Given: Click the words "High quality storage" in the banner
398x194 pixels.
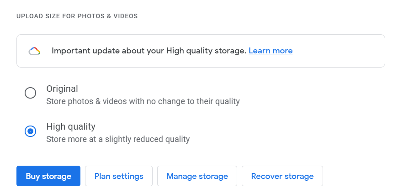Looking at the screenshot, I should [207, 51].
